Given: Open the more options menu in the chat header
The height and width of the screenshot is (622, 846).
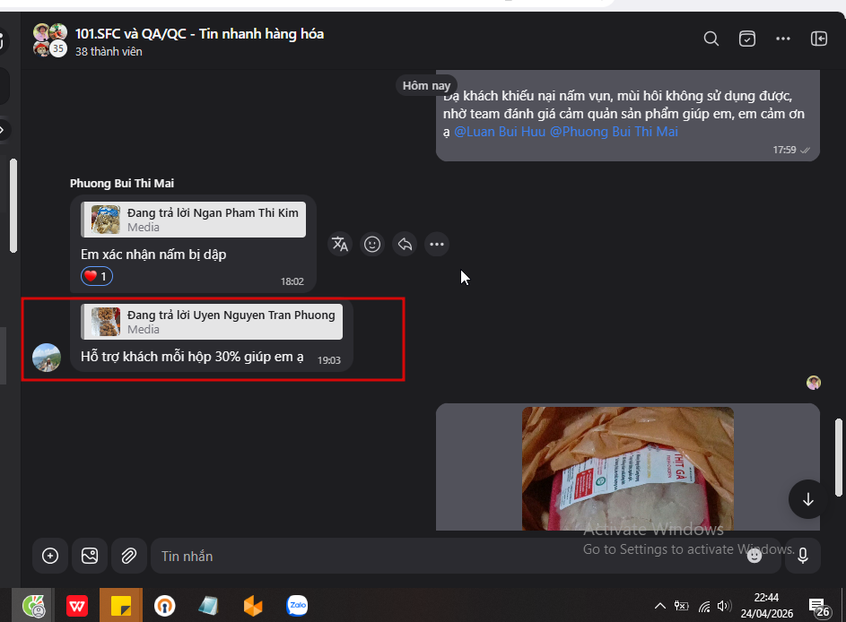Looking at the screenshot, I should (x=783, y=39).
